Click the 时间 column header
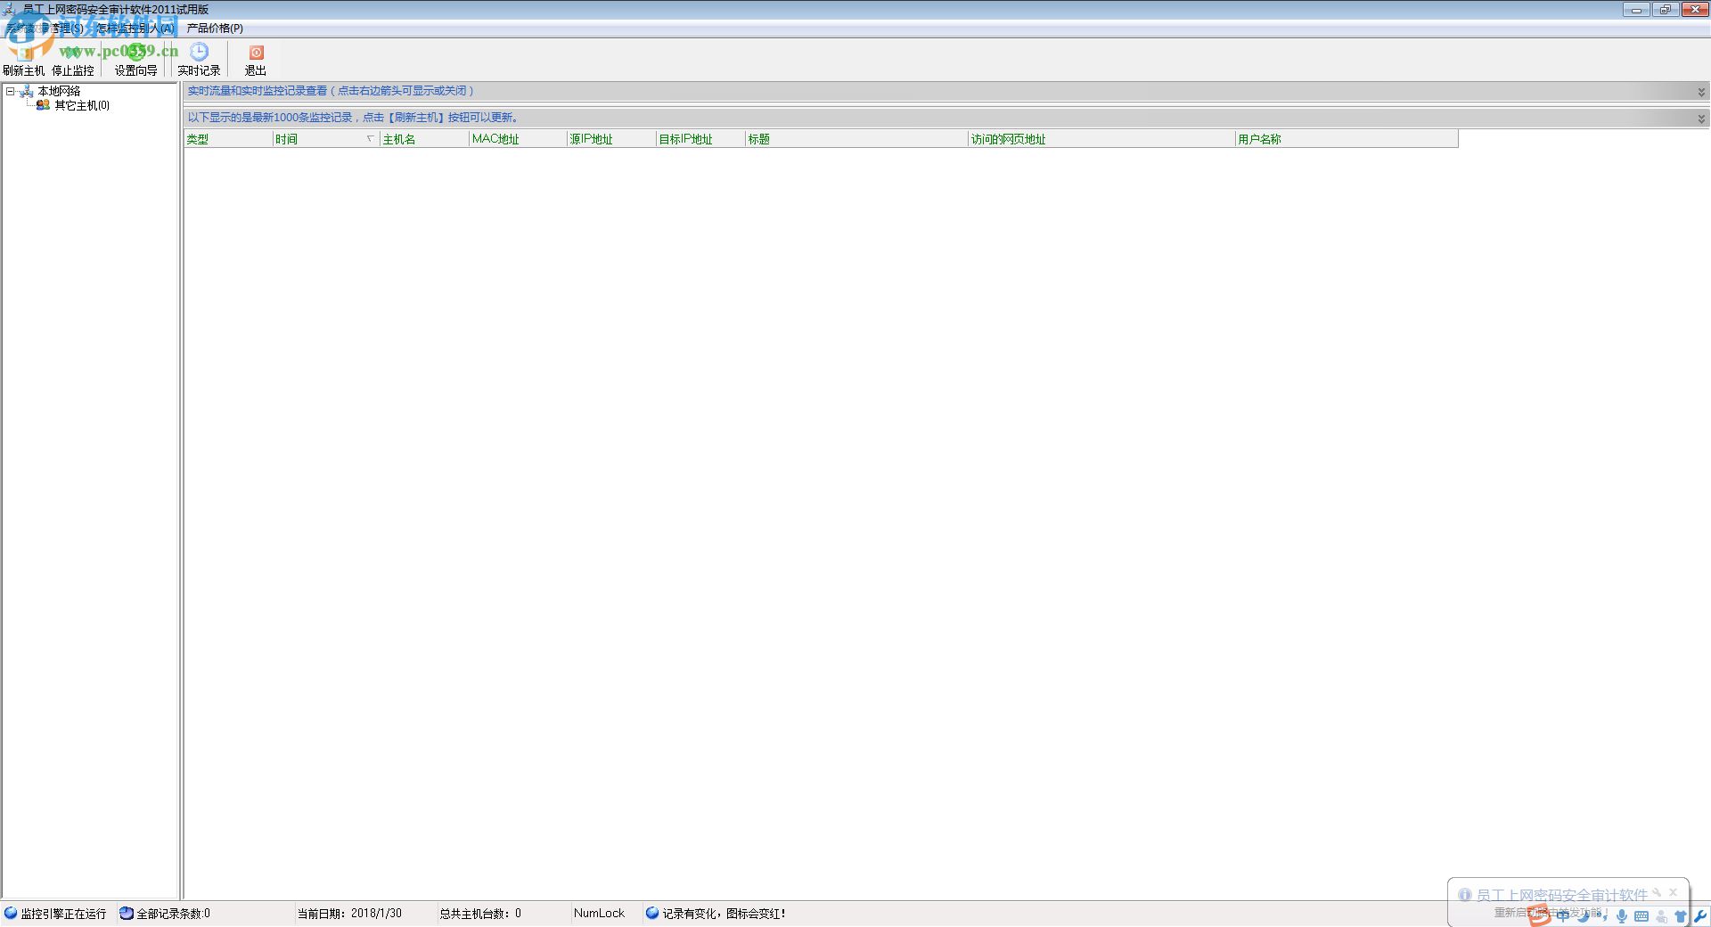Viewport: 1711px width, 927px height. coord(326,139)
